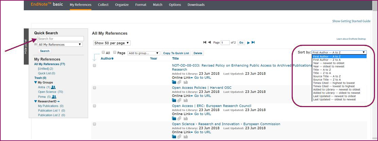Go to the first page of references
The width and height of the screenshot is (378, 141).
click(x=205, y=42)
